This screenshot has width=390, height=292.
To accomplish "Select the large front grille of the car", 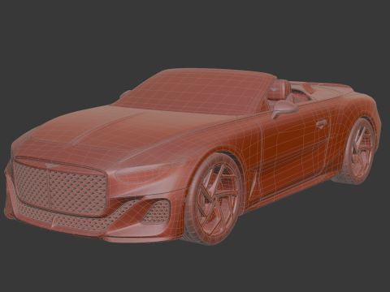I will (60, 187).
